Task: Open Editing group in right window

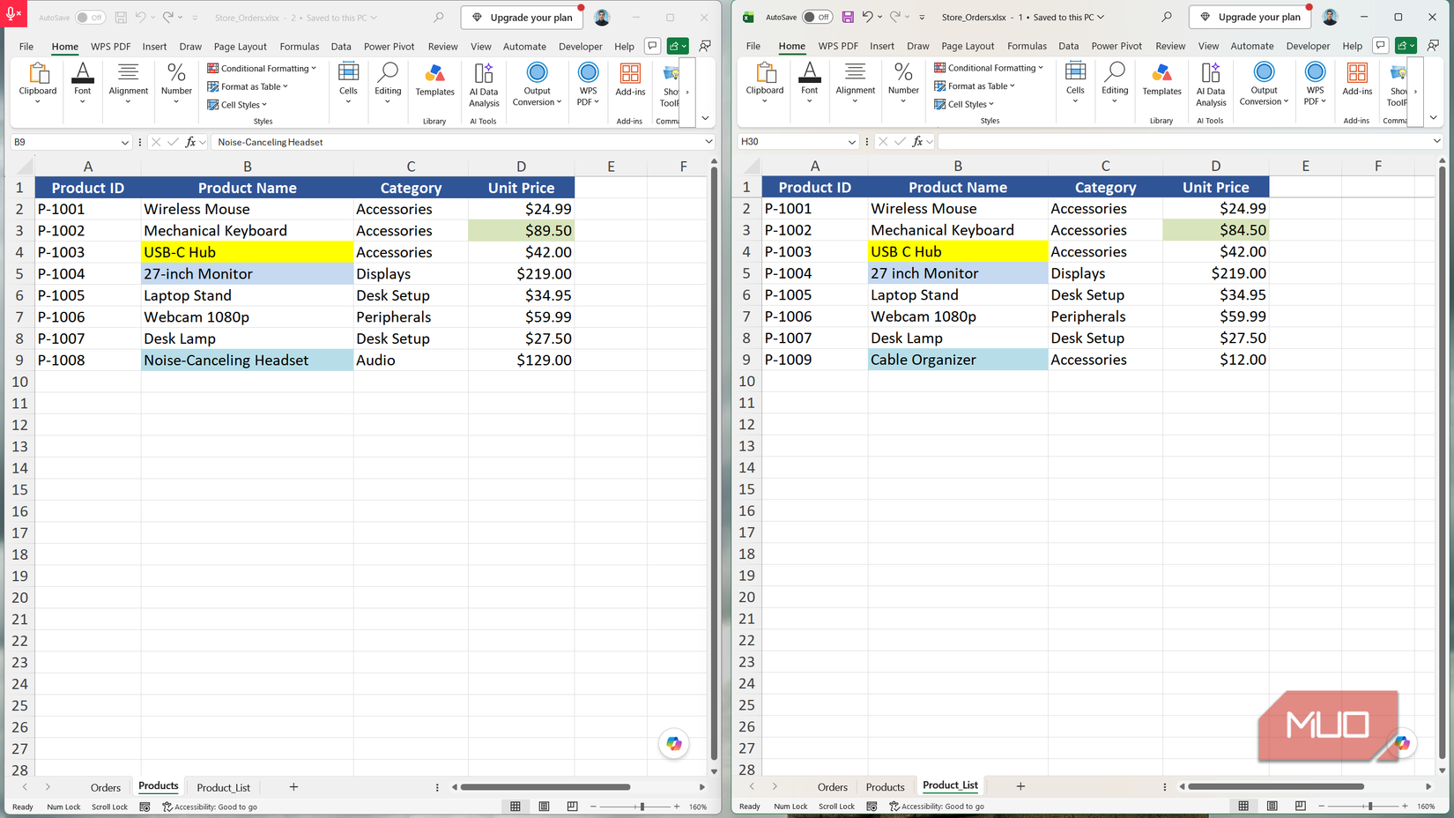Action: [1115, 83]
